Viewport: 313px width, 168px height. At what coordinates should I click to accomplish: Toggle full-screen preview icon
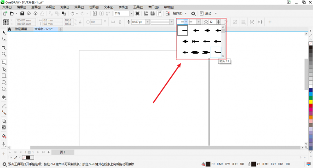[138, 13]
